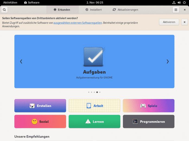
Task: Click the volume speaker icon in top bar
Action: (179, 2)
